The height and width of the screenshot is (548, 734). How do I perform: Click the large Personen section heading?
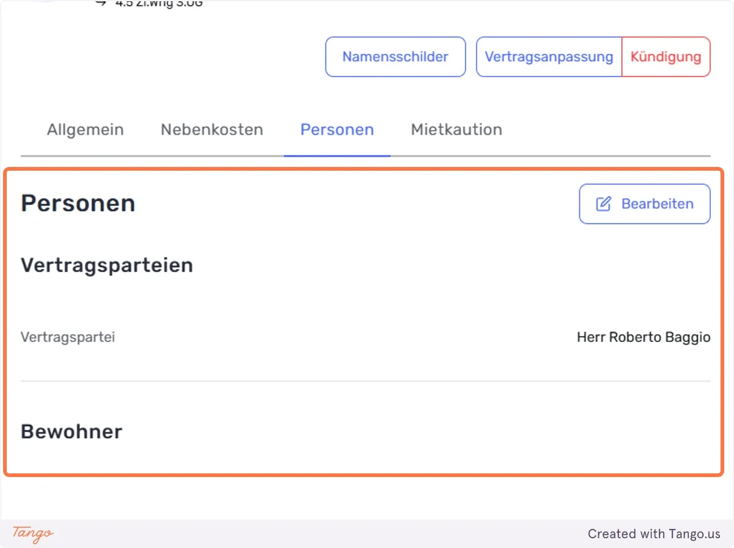pos(78,203)
